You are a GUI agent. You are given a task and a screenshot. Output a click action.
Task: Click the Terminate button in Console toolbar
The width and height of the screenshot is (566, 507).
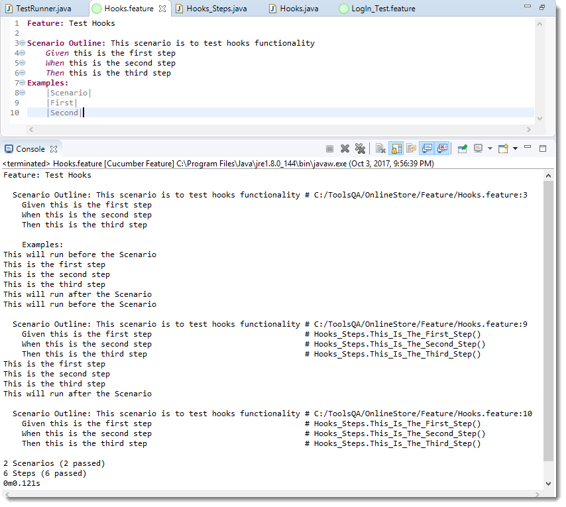click(329, 148)
